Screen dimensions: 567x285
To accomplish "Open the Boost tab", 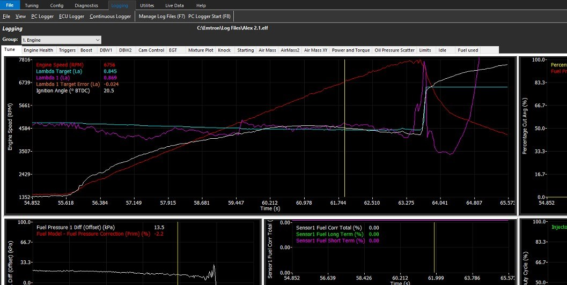I will pyautogui.click(x=86, y=50).
